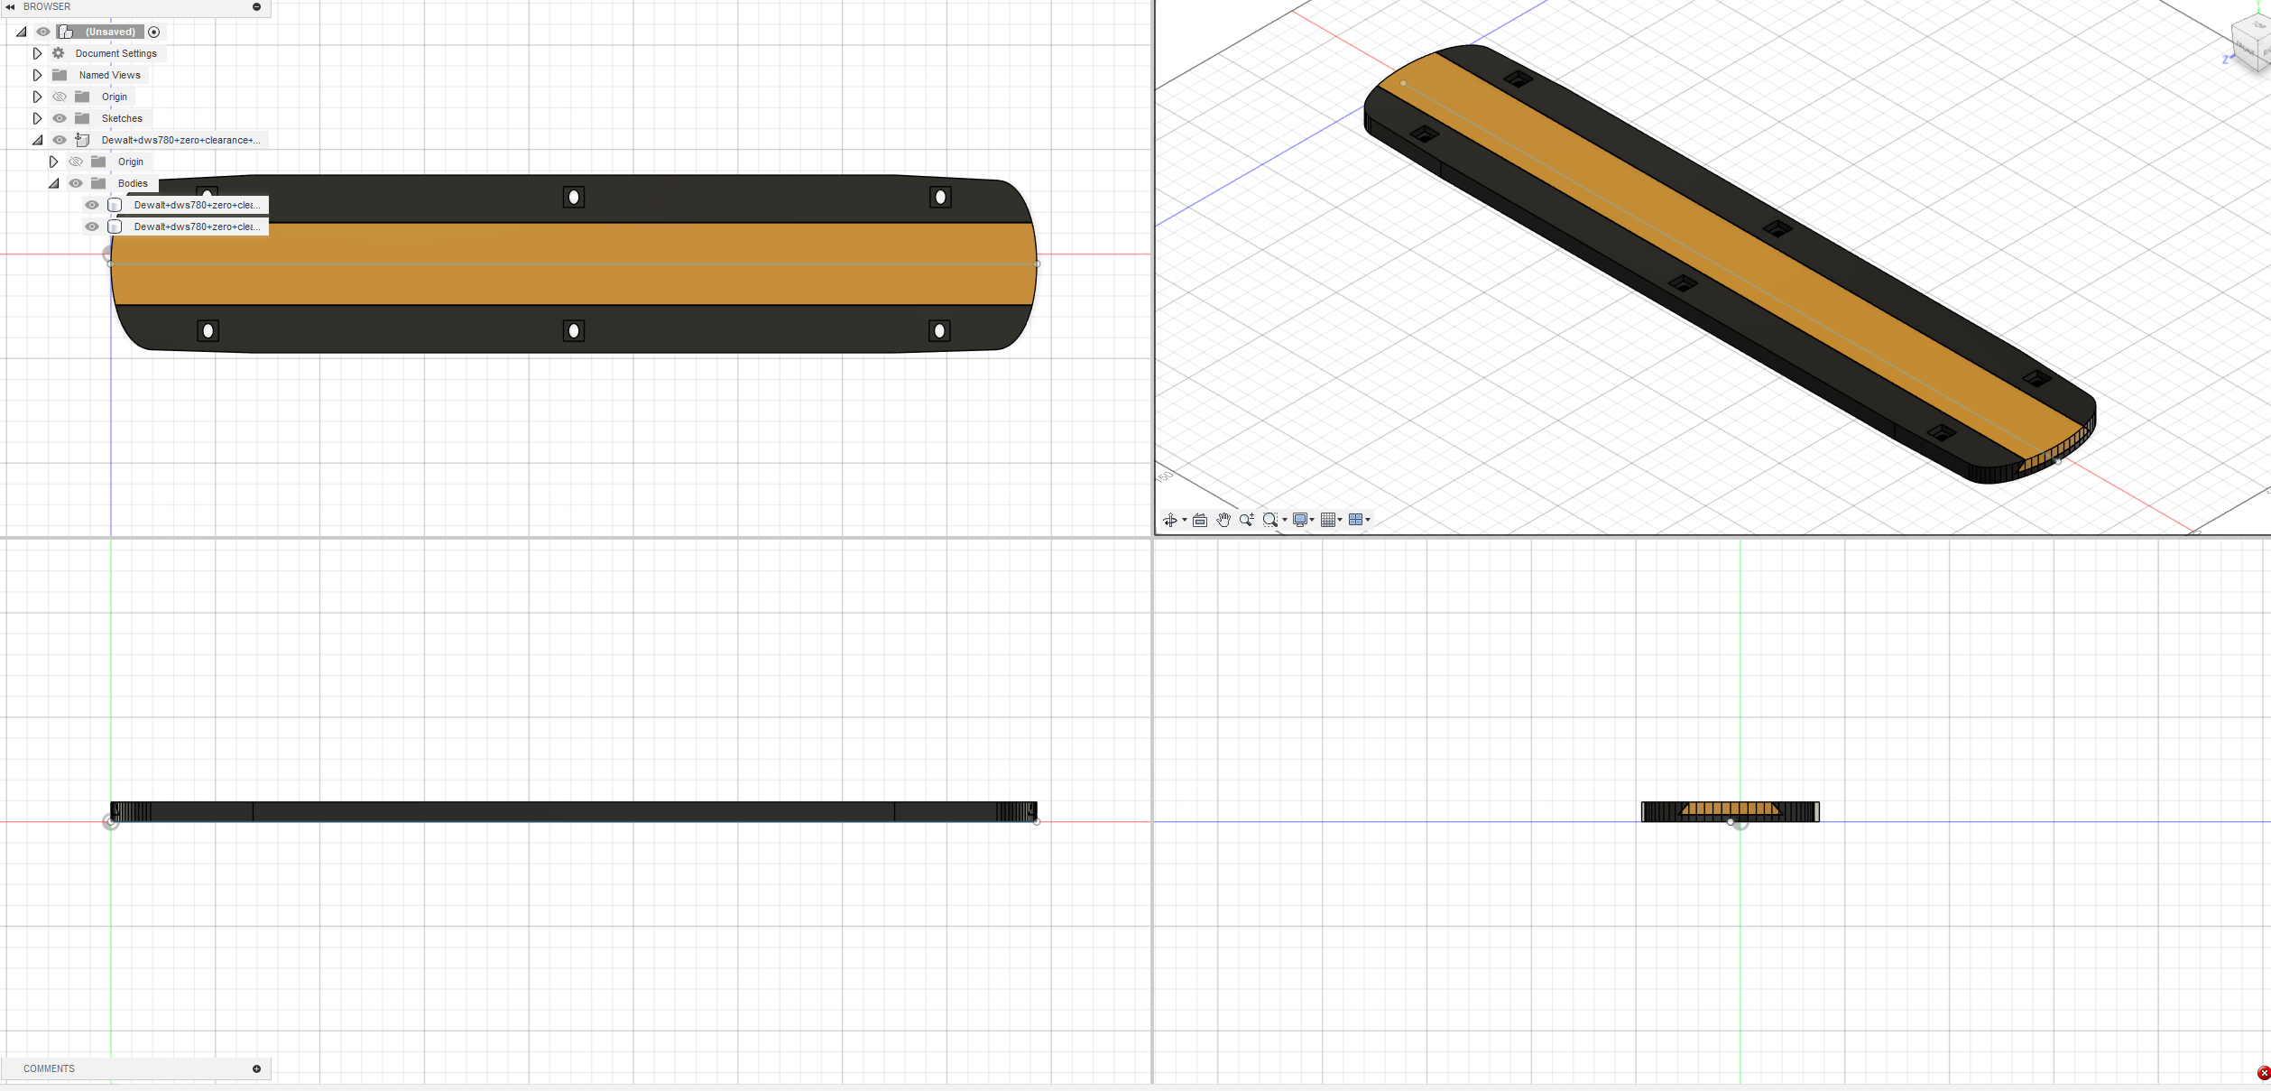The width and height of the screenshot is (2271, 1091).
Task: Select the Zoom magnifier tool
Action: point(1247,520)
